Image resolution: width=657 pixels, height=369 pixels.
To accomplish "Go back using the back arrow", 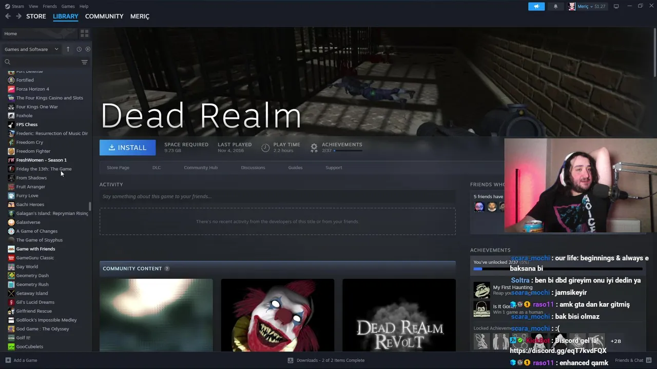I will [8, 16].
